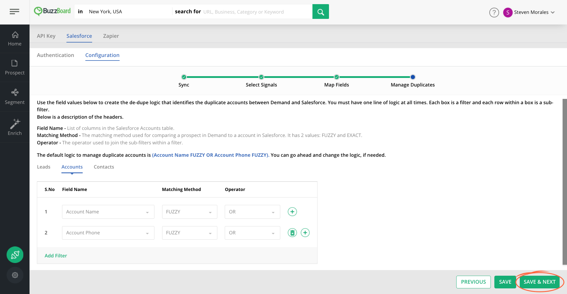The image size is (567, 294).
Task: Open the Configuration sub-tab
Action: coord(102,55)
